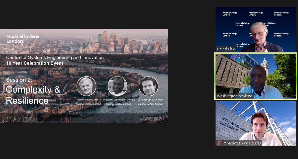Click the '#CSEI2020' hashtag on the slide

click(152, 119)
